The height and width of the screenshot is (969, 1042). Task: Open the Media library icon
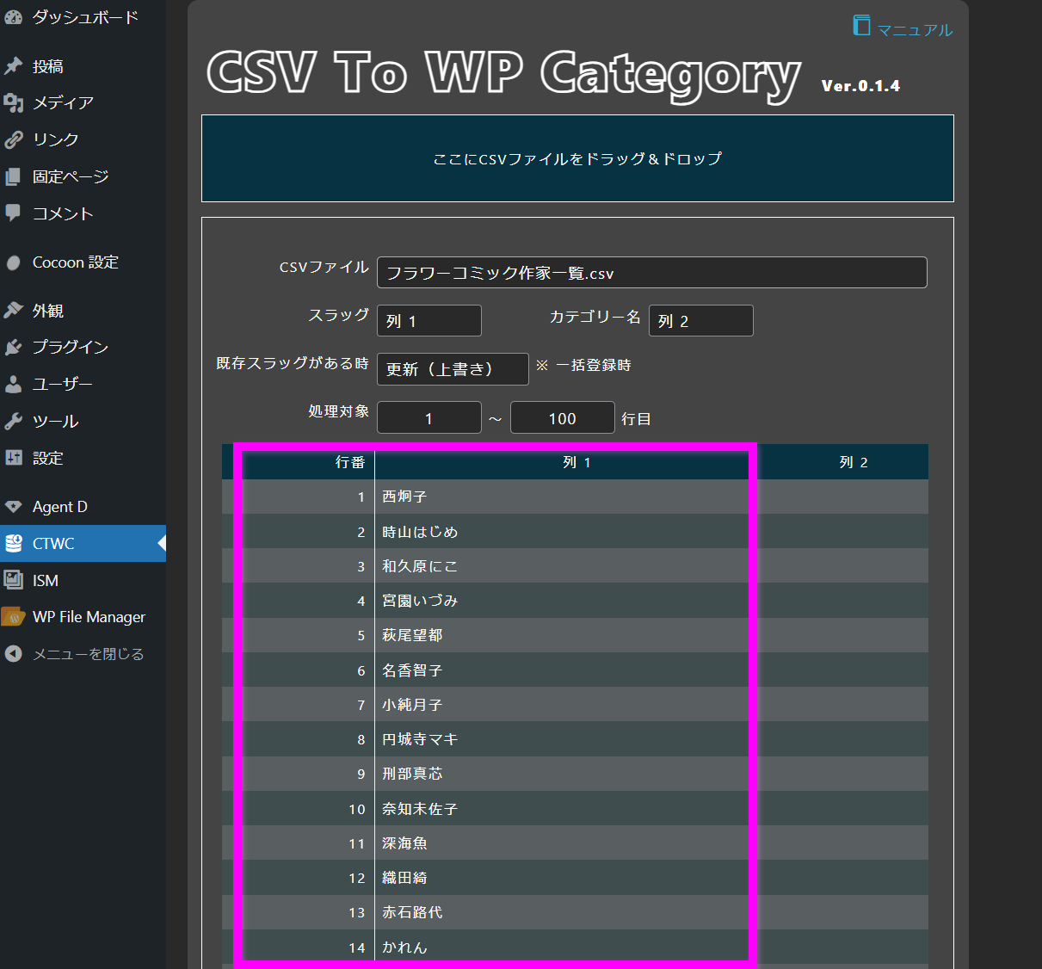[13, 103]
